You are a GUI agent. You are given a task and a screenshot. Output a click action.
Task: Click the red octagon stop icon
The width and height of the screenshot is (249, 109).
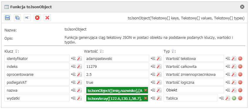(37, 18)
